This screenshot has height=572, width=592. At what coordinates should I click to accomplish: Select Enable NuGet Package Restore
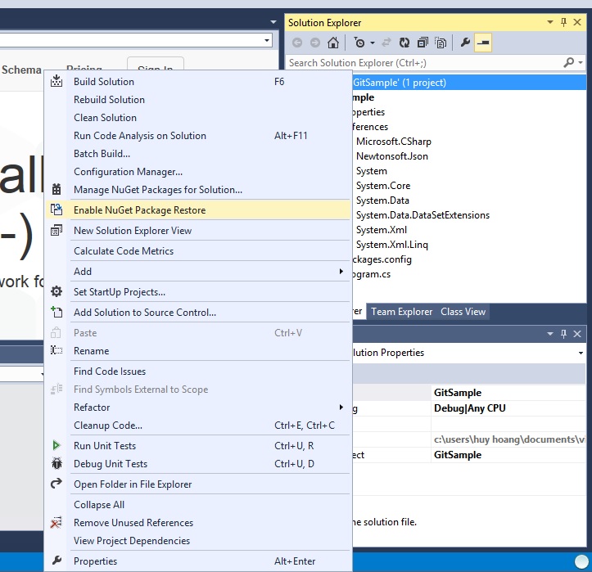click(139, 210)
